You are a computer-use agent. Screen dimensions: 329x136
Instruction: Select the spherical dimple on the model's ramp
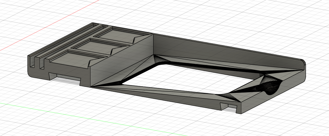pyautogui.click(x=272, y=89)
